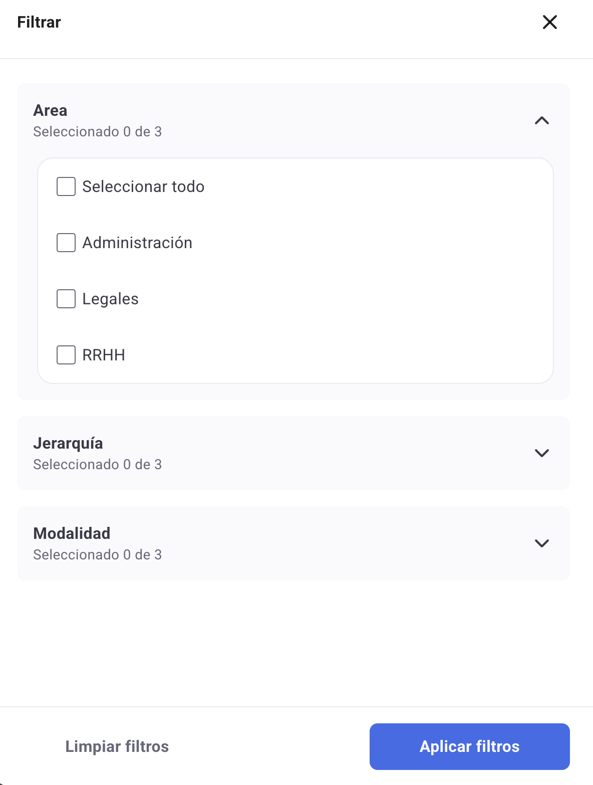Click the Area section heading
The height and width of the screenshot is (785, 593).
click(50, 110)
